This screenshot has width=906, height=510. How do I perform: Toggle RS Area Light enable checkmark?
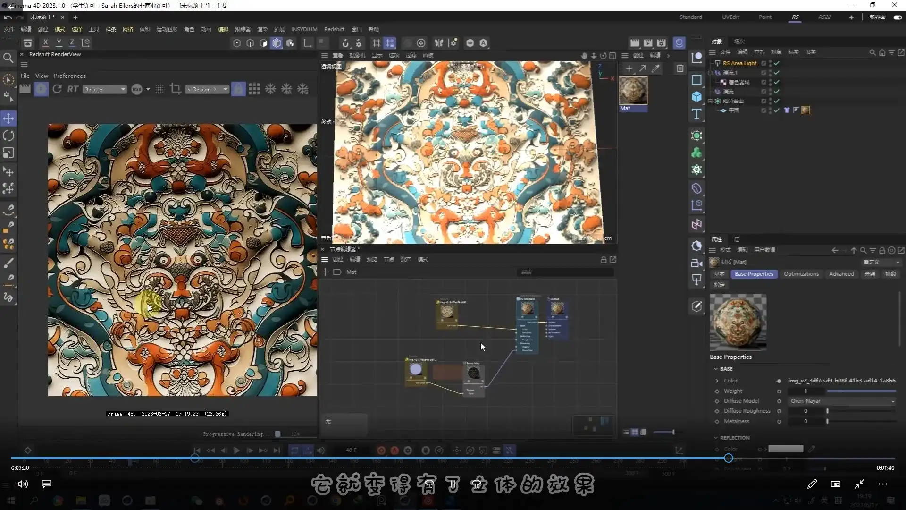coord(776,63)
